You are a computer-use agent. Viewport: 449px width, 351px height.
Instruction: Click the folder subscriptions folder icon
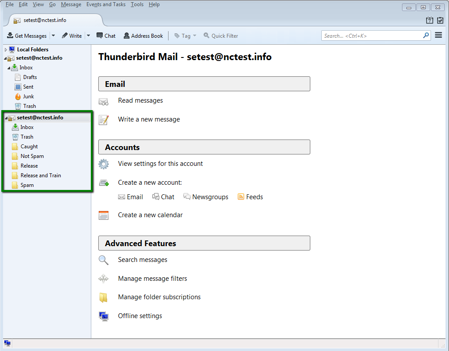tap(104, 298)
